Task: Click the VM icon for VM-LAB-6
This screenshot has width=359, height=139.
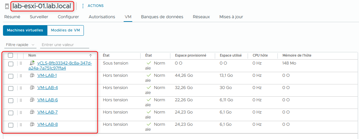Action: (32, 100)
